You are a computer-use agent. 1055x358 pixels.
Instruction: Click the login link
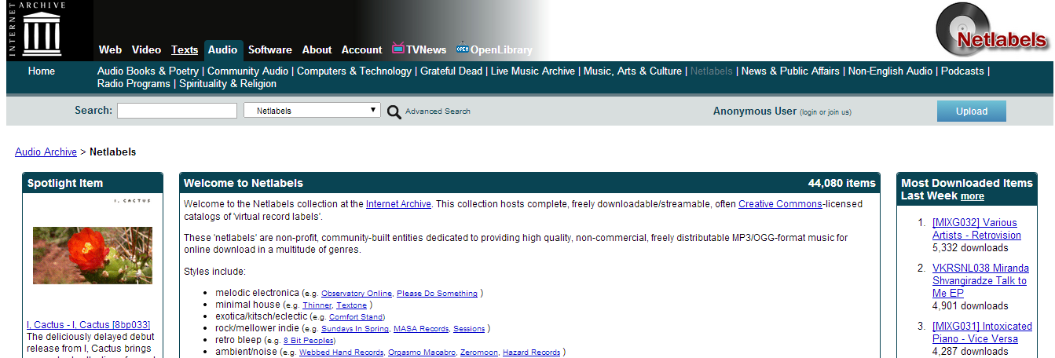pos(810,112)
